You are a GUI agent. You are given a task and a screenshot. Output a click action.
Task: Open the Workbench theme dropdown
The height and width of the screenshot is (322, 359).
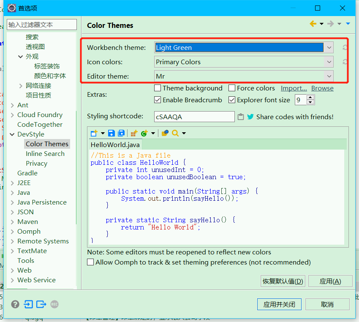tap(329, 47)
